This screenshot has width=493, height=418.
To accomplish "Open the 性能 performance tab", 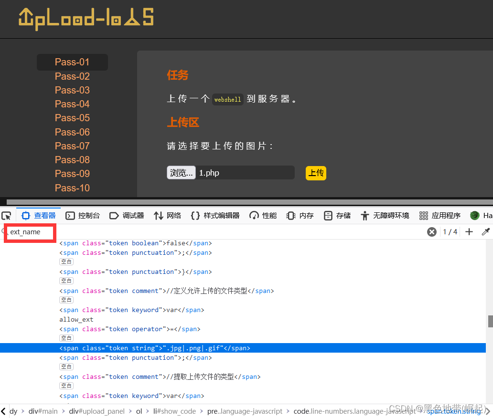I will [263, 216].
